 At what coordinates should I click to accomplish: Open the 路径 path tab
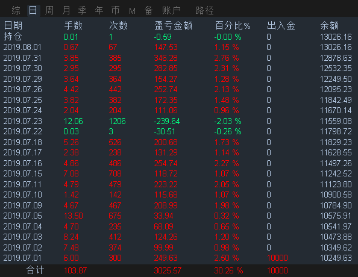tap(204, 10)
